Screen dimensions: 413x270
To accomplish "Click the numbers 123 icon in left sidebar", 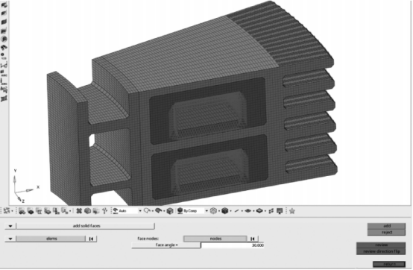I will (x=4, y=56).
